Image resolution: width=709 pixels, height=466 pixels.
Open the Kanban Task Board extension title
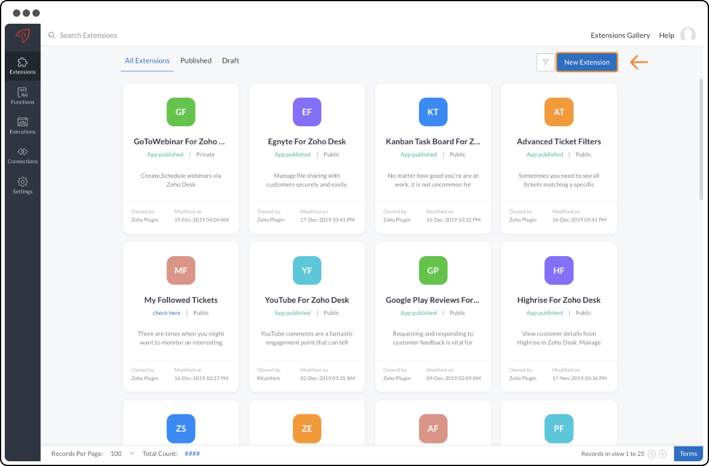tap(433, 142)
